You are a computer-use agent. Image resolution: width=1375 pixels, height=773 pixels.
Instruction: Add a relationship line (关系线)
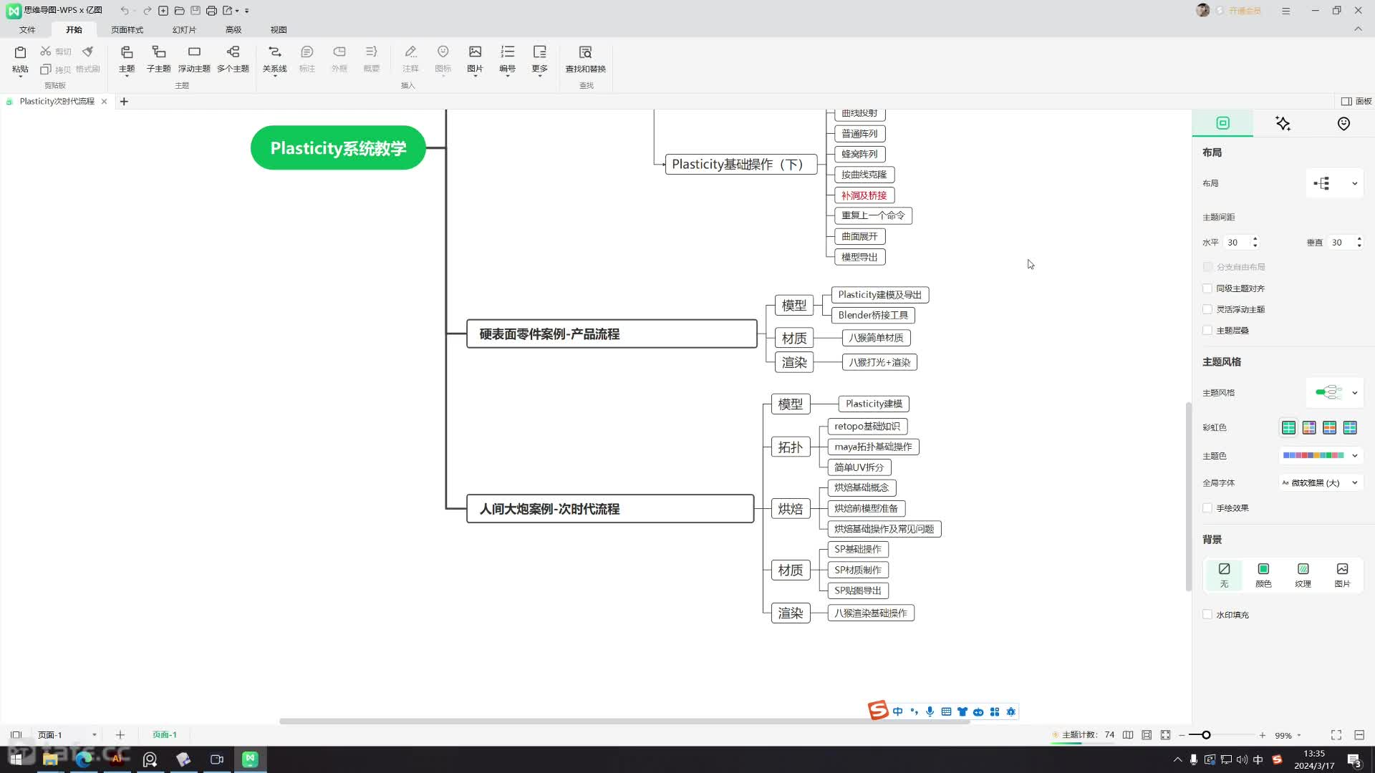[274, 52]
